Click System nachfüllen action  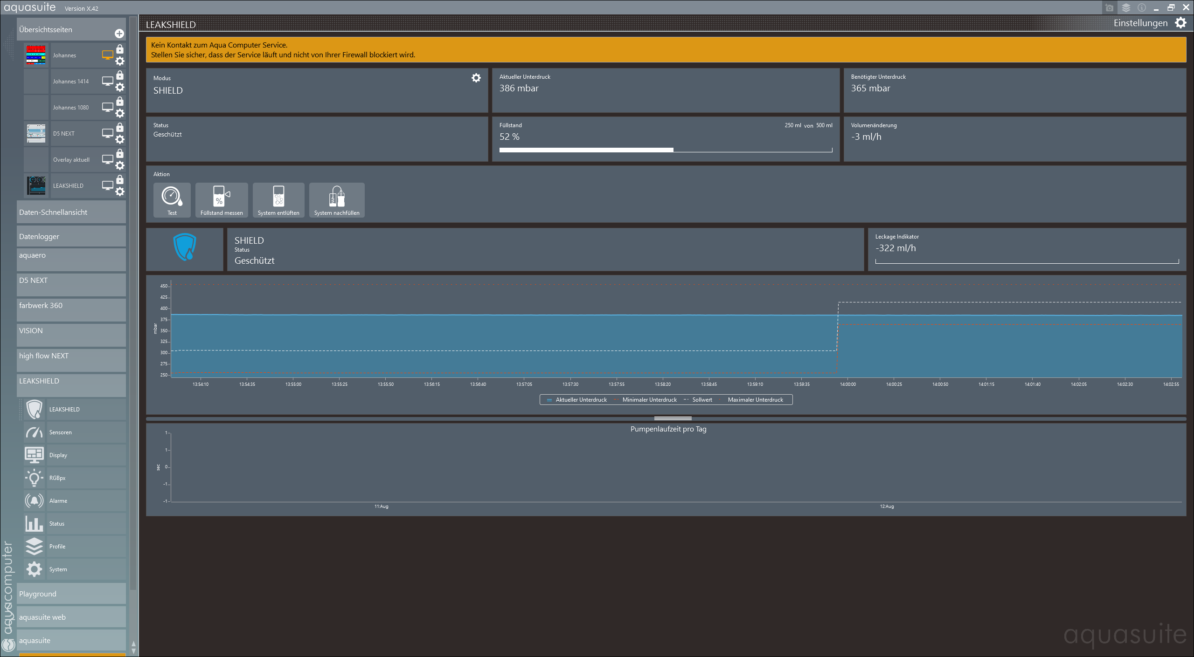(337, 200)
